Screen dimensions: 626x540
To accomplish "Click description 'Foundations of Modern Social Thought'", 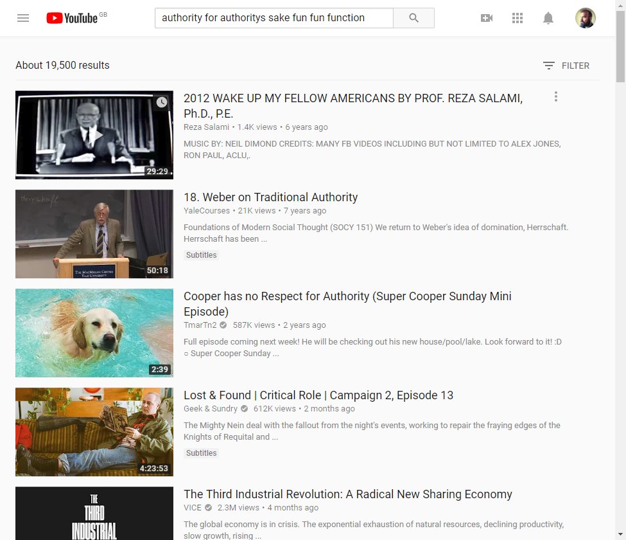I will coord(376,233).
